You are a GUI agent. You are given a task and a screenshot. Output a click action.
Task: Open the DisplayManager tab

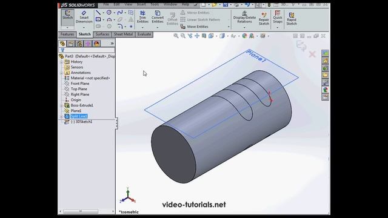point(96,44)
